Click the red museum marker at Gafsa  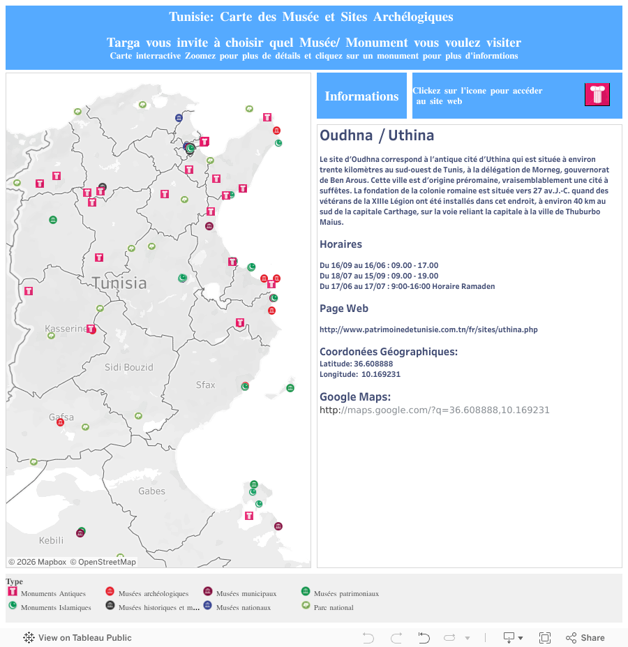click(x=60, y=422)
